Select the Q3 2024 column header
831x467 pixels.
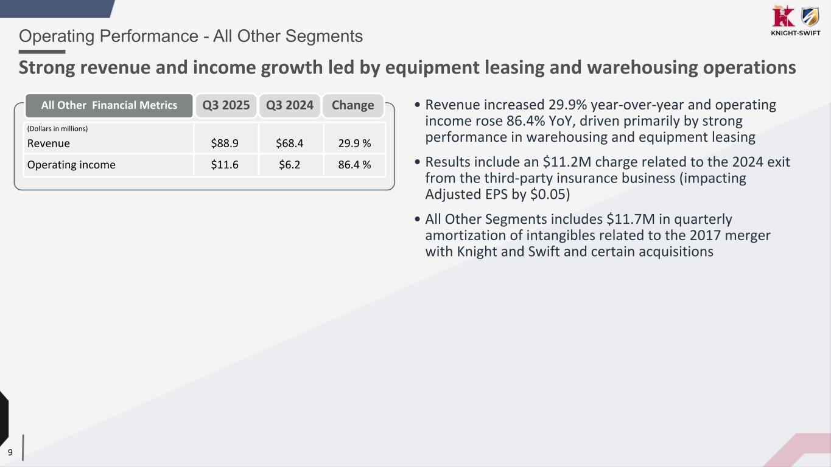290,105
